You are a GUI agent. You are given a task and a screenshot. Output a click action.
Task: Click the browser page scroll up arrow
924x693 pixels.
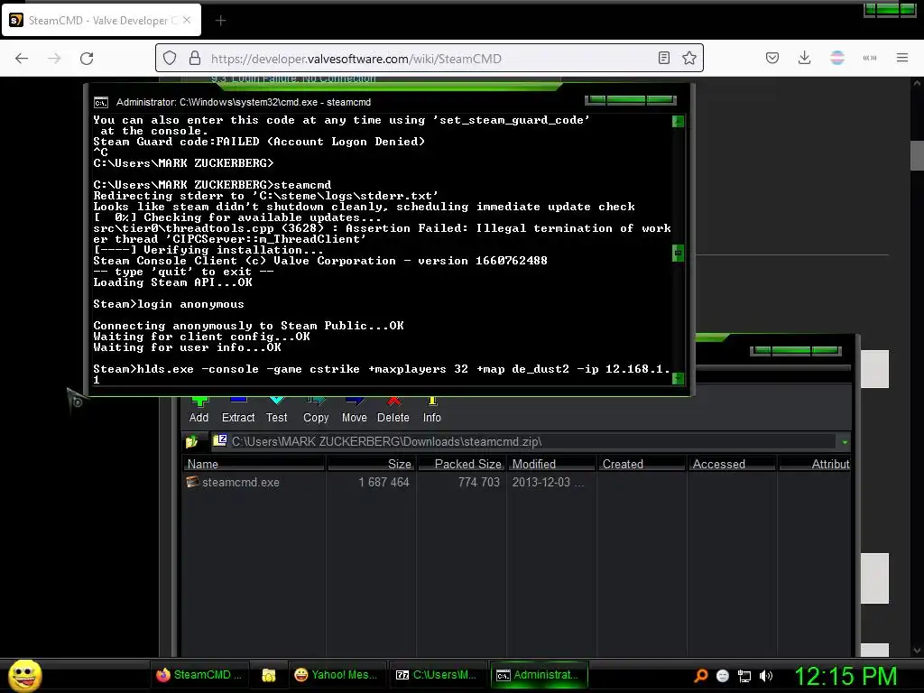(917, 83)
